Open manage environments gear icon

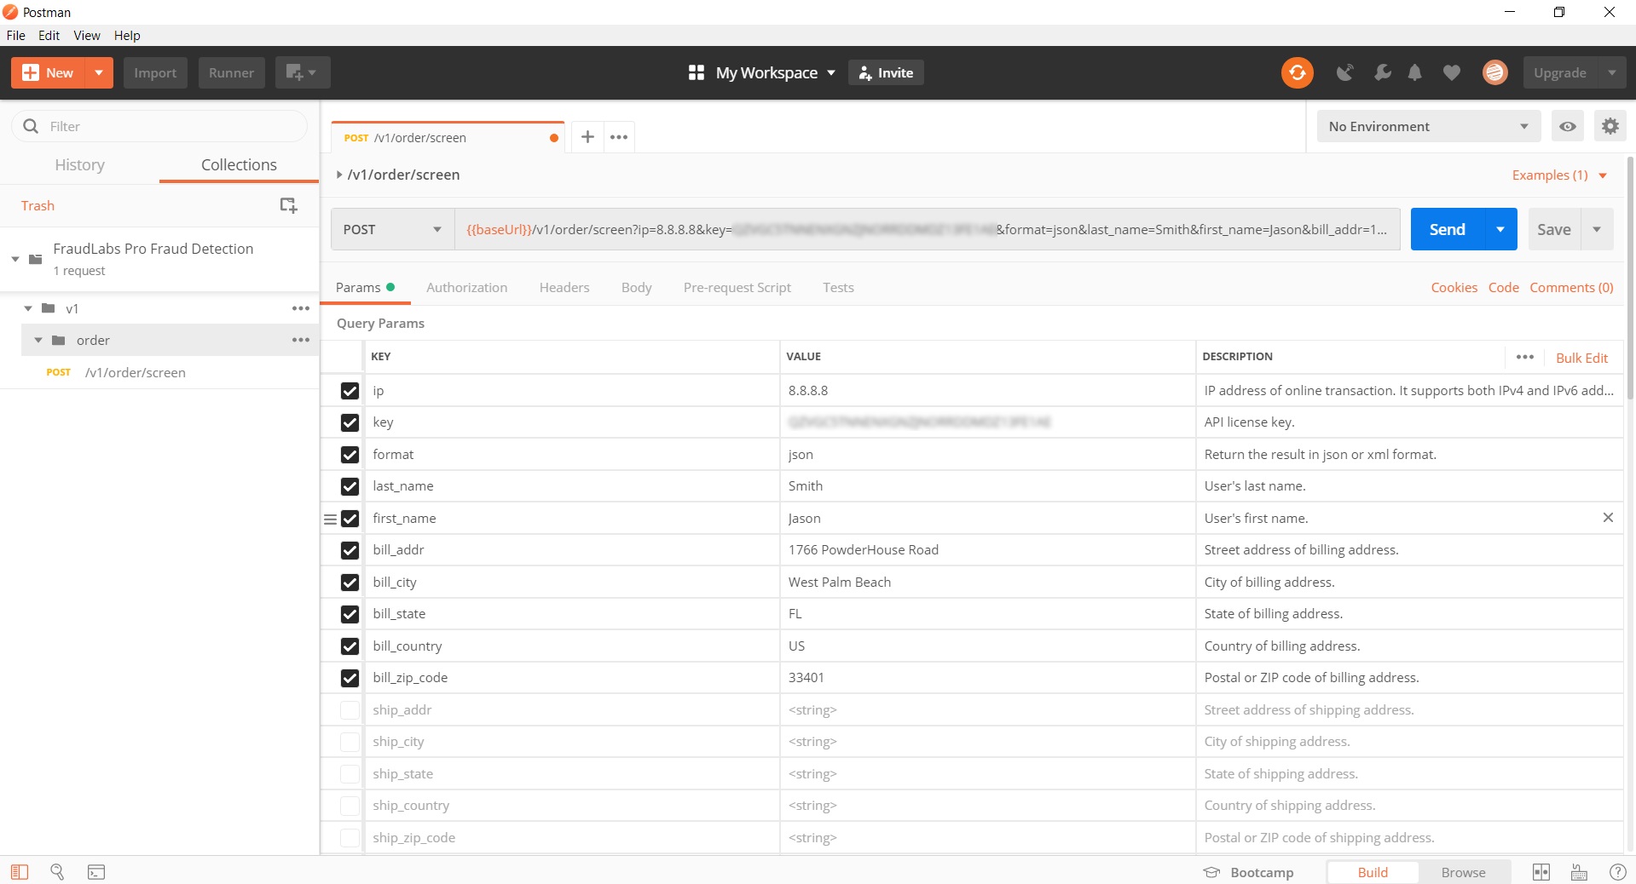coord(1610,126)
